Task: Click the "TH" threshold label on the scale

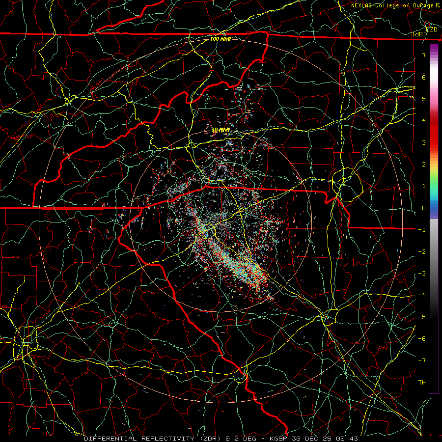Action: pos(422,383)
